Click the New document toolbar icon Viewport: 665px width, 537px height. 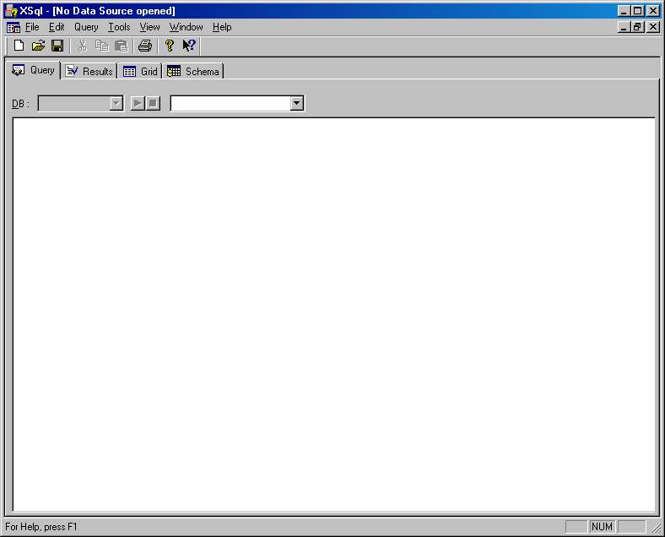[x=19, y=46]
